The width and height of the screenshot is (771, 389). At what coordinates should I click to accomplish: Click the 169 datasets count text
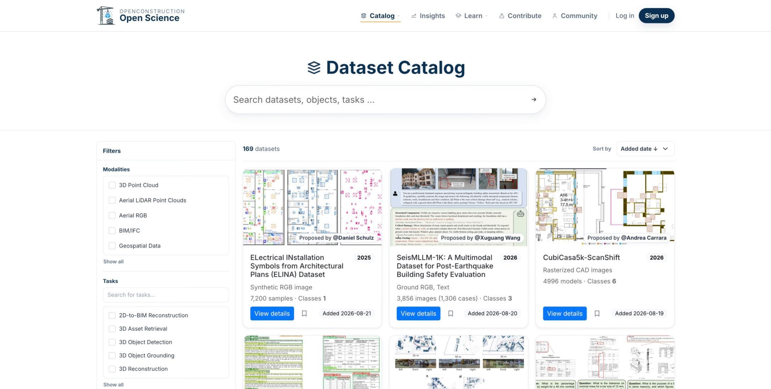tap(261, 149)
